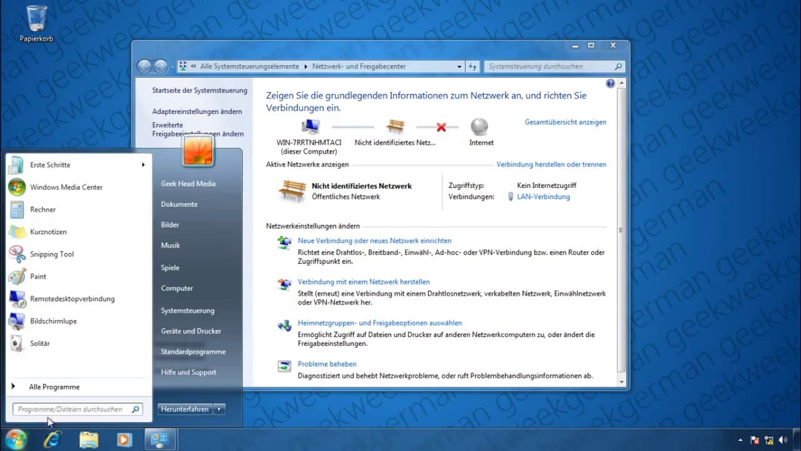Click the bench icon beside Öffentliches Netzwerk
The image size is (801, 451).
(x=292, y=190)
